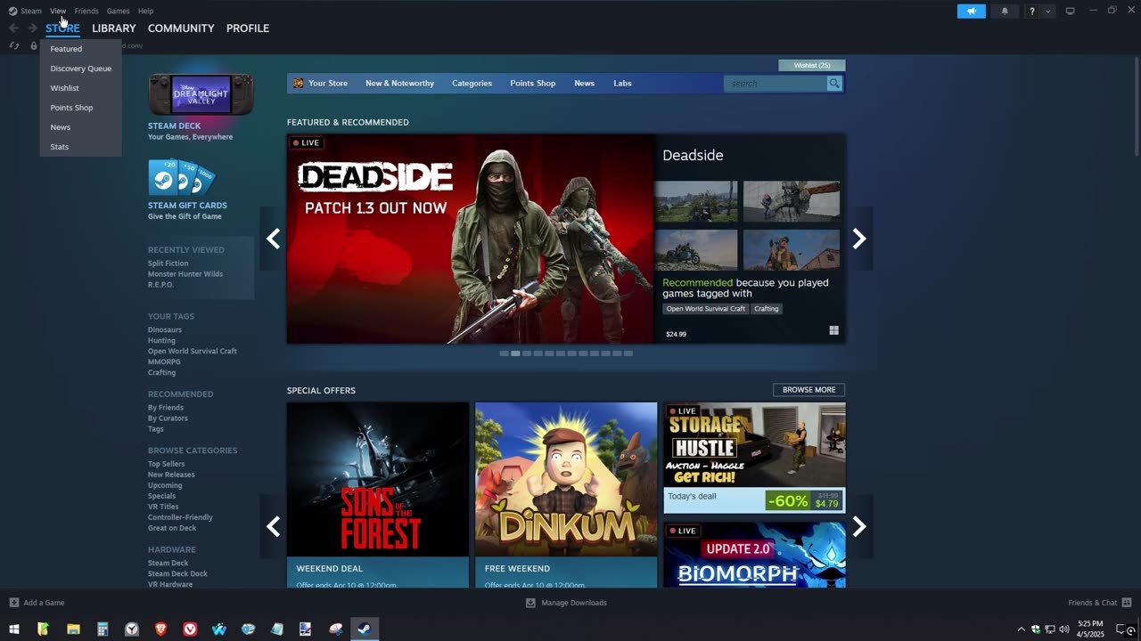This screenshot has width=1141, height=641.
Task: Click Steam taskbar icon
Action: point(364,629)
